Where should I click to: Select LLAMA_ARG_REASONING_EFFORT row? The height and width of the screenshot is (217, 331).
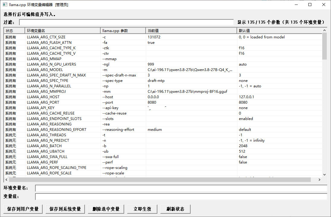click(163, 130)
